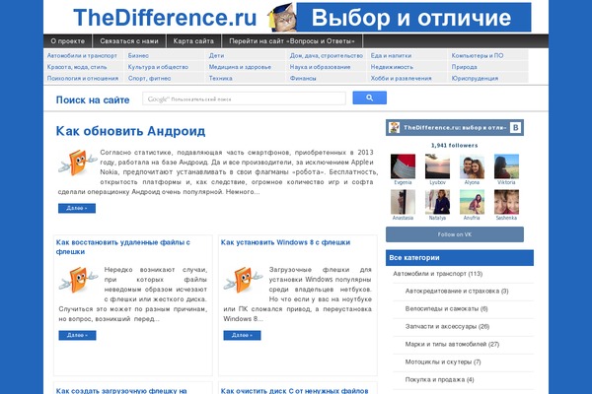Open Покупка и продажа (4) subcategory
Viewport: 592px width, 394px height.
click(439, 379)
